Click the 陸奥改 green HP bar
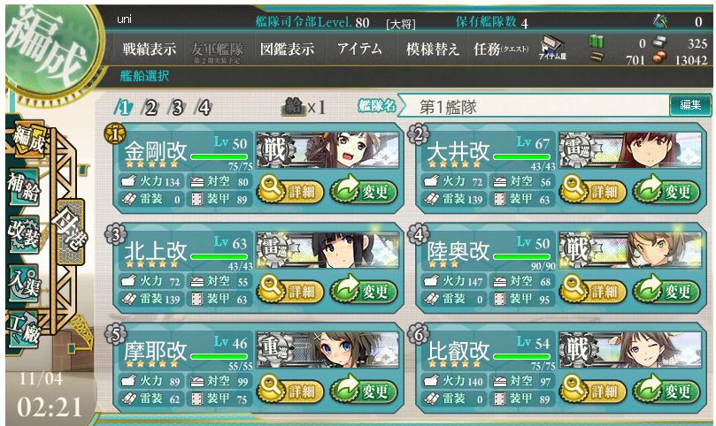The height and width of the screenshot is (426, 716). pyautogui.click(x=522, y=257)
